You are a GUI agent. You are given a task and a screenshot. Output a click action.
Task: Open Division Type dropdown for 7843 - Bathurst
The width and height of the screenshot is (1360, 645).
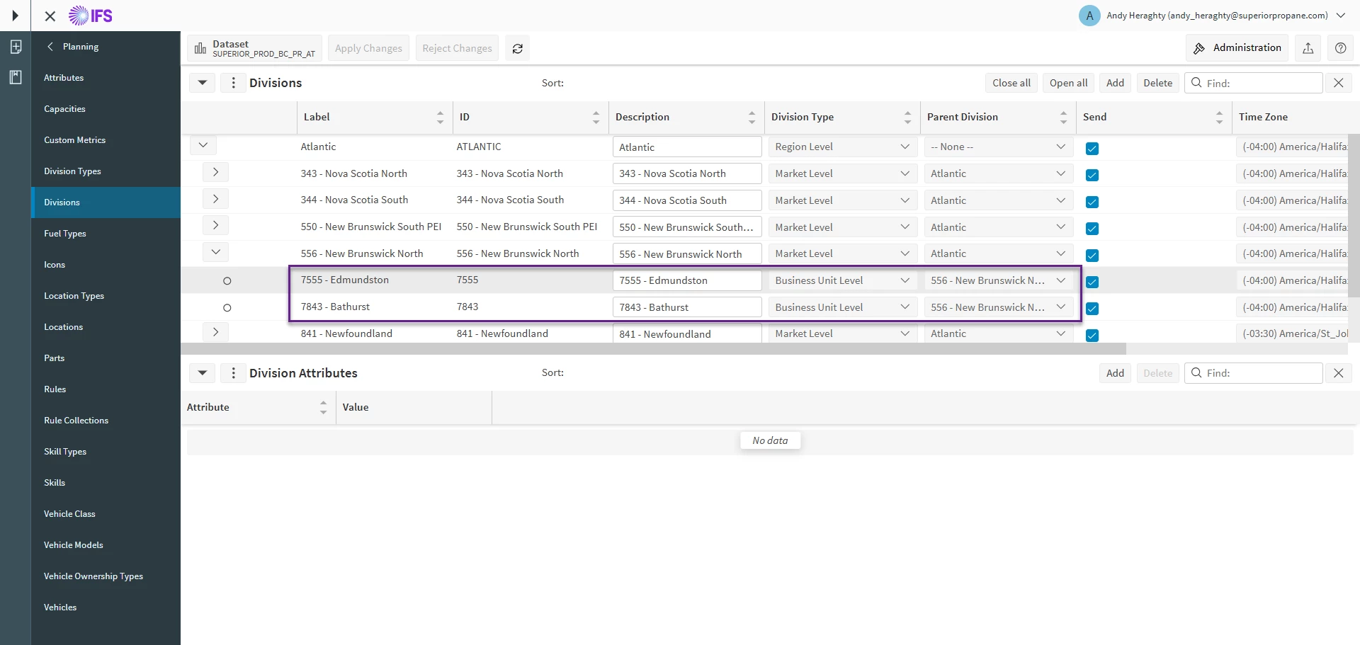point(842,307)
